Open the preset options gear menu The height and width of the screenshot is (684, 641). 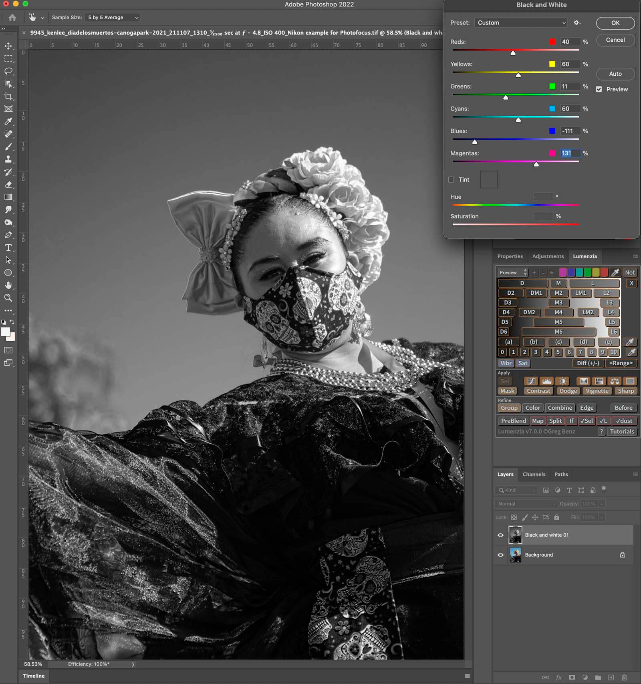(x=577, y=23)
